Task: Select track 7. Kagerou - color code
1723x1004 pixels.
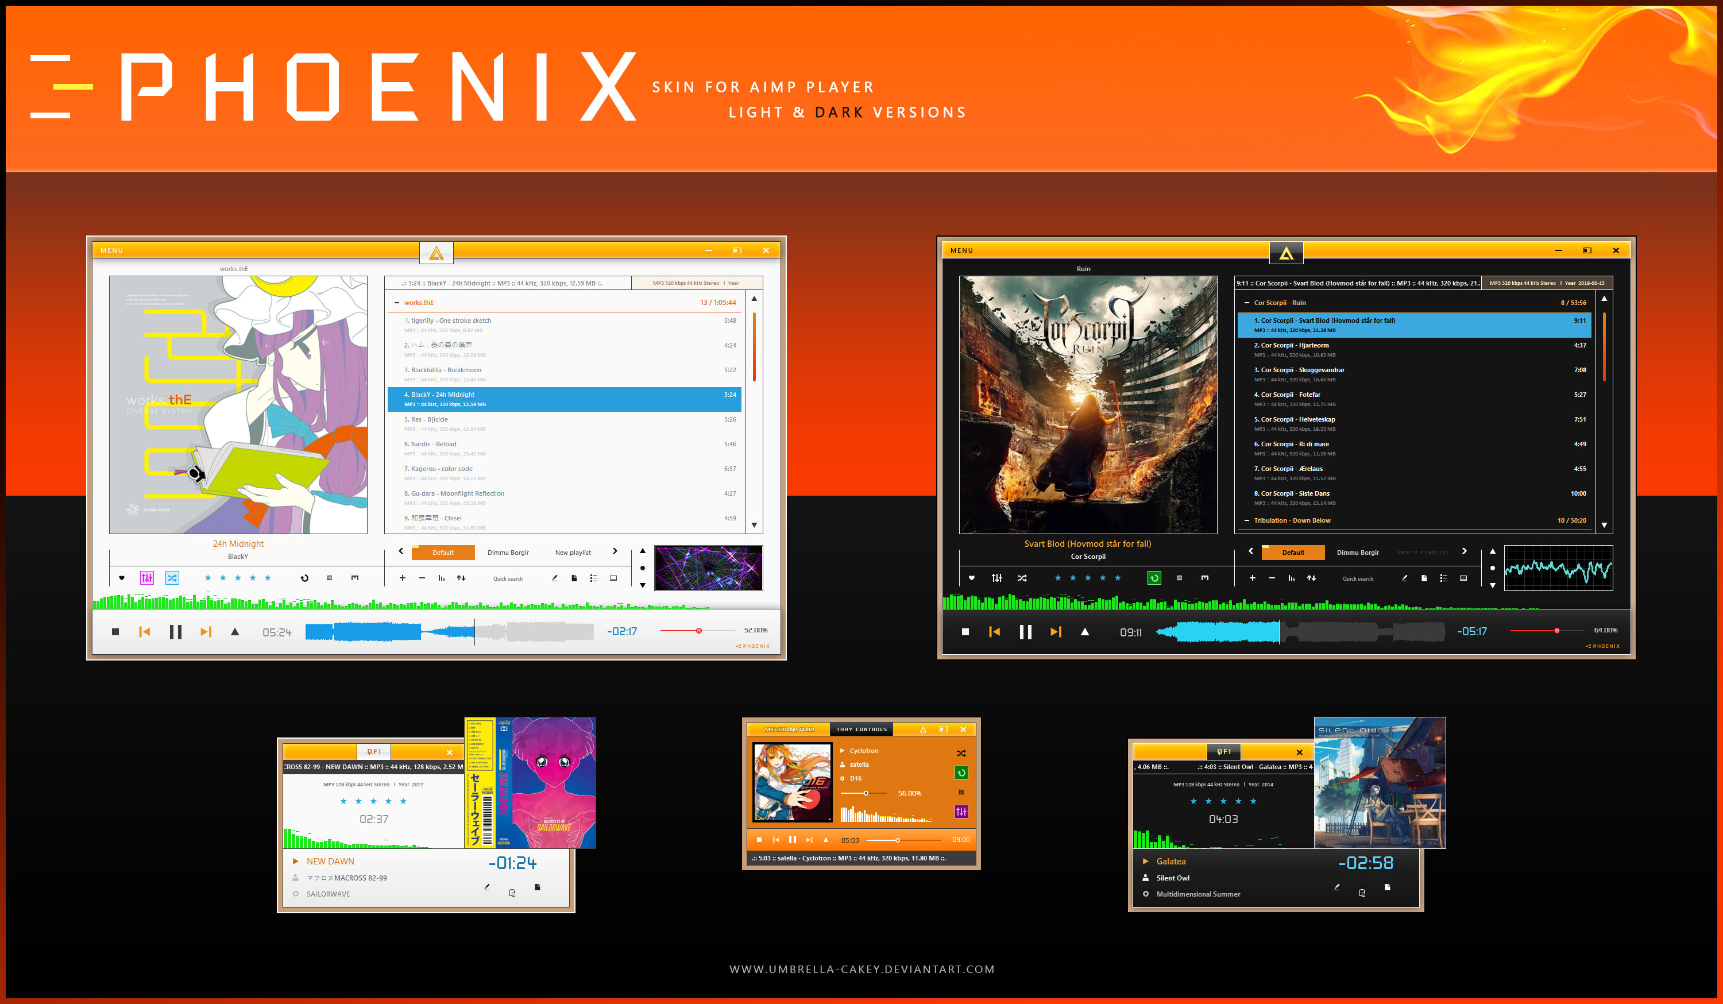Action: point(564,473)
